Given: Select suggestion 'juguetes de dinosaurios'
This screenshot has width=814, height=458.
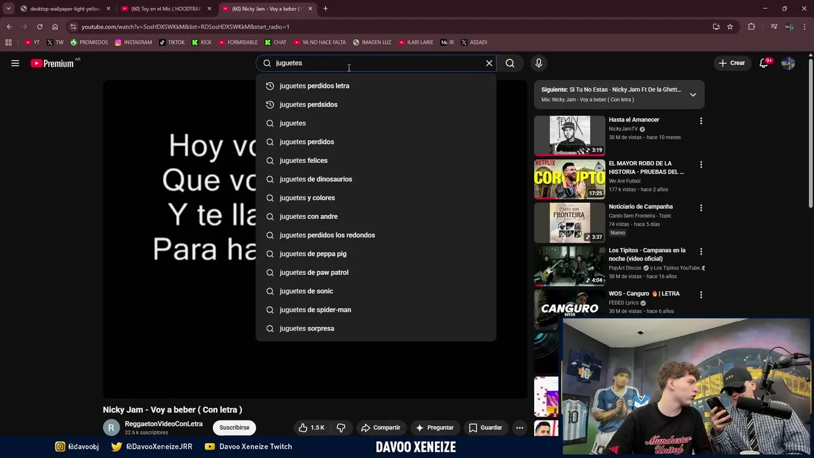Looking at the screenshot, I should click(x=376, y=179).
